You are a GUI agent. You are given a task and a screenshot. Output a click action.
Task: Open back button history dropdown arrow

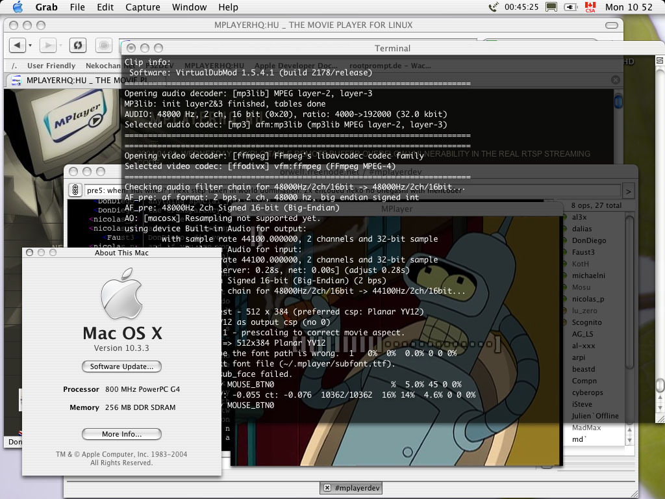tap(29, 45)
